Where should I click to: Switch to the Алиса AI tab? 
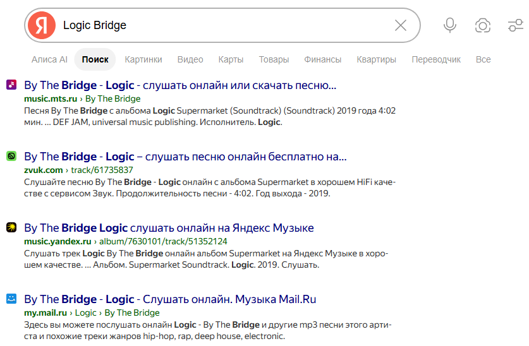[x=49, y=59]
